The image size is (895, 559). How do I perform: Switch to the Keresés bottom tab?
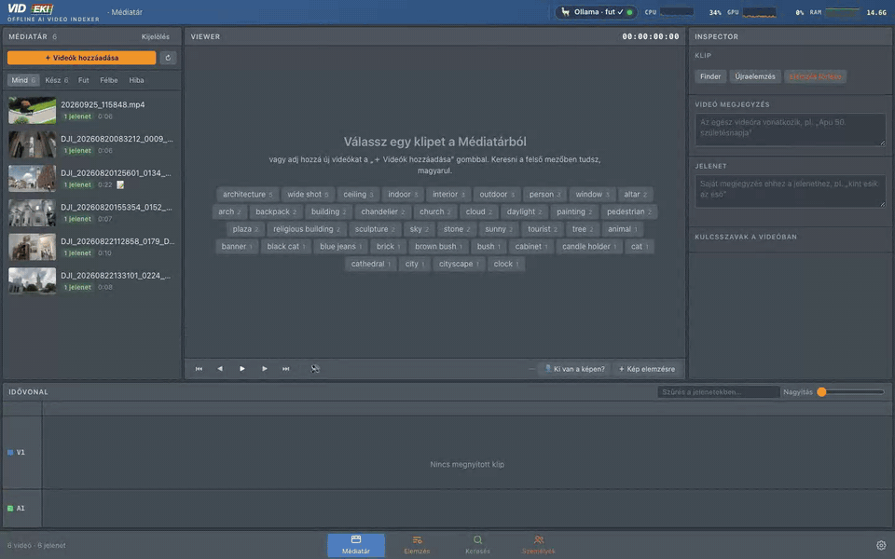[477, 545]
